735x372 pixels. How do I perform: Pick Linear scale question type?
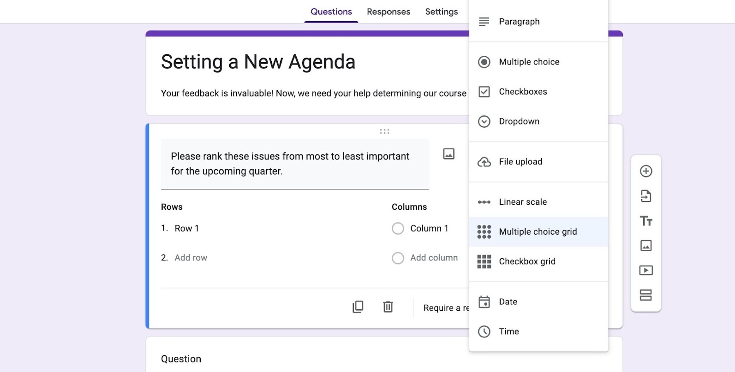pos(523,202)
